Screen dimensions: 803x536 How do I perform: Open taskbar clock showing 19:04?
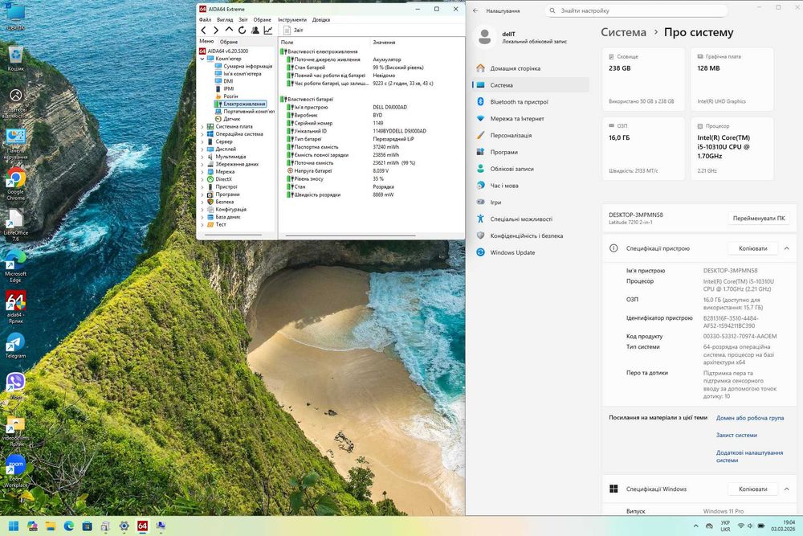pos(783,526)
